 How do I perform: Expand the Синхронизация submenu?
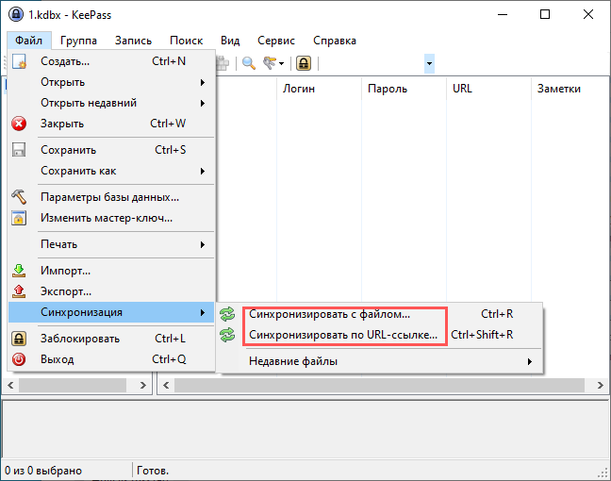(x=111, y=312)
